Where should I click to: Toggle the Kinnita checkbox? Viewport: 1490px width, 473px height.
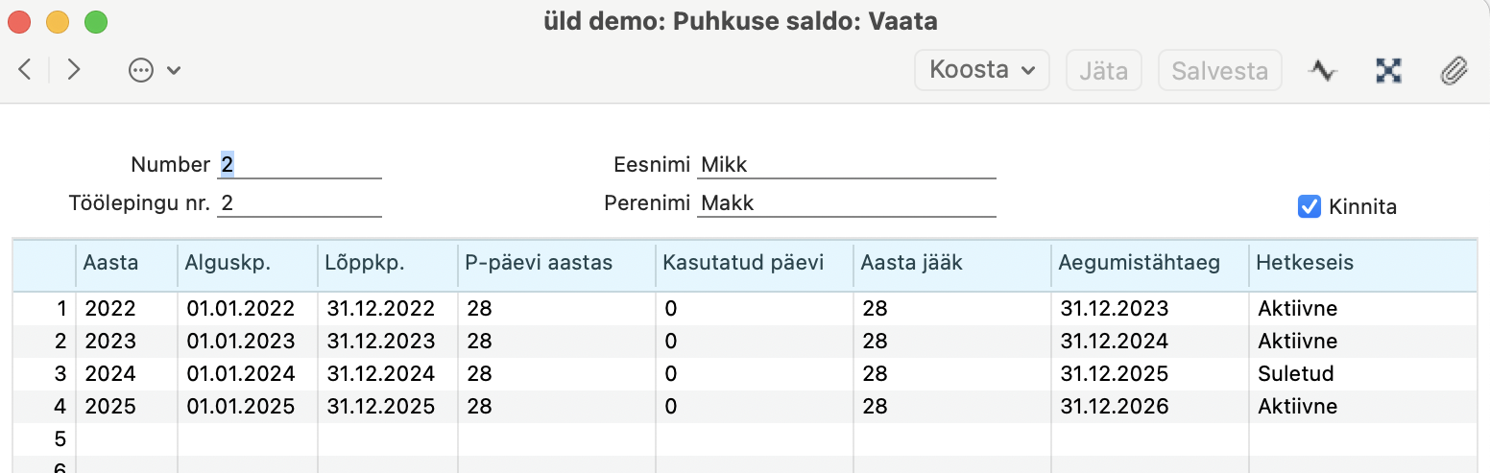coord(1309,206)
